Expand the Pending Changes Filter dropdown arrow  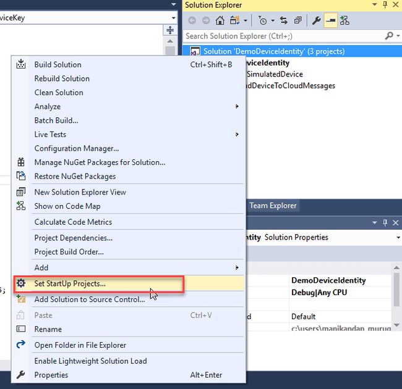click(273, 20)
